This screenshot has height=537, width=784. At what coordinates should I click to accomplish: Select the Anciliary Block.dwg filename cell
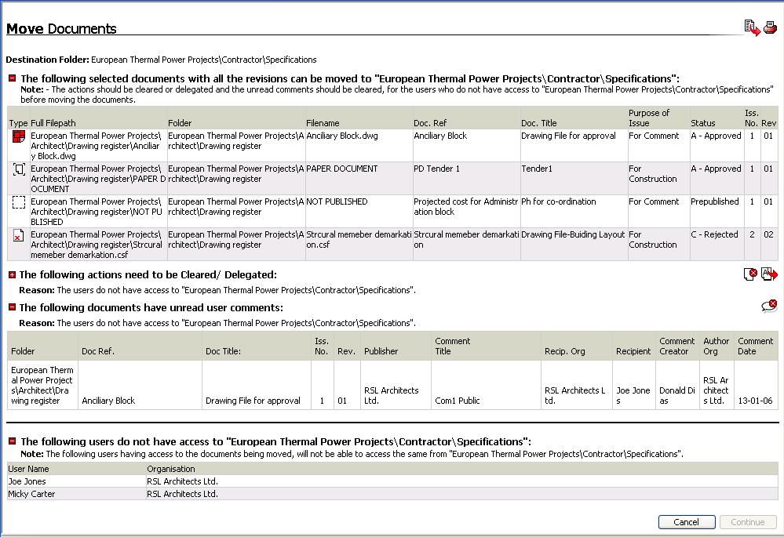pyautogui.click(x=359, y=145)
